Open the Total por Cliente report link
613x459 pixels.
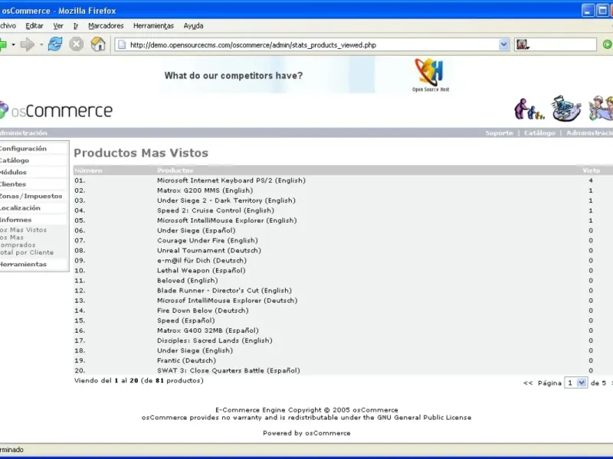[27, 252]
